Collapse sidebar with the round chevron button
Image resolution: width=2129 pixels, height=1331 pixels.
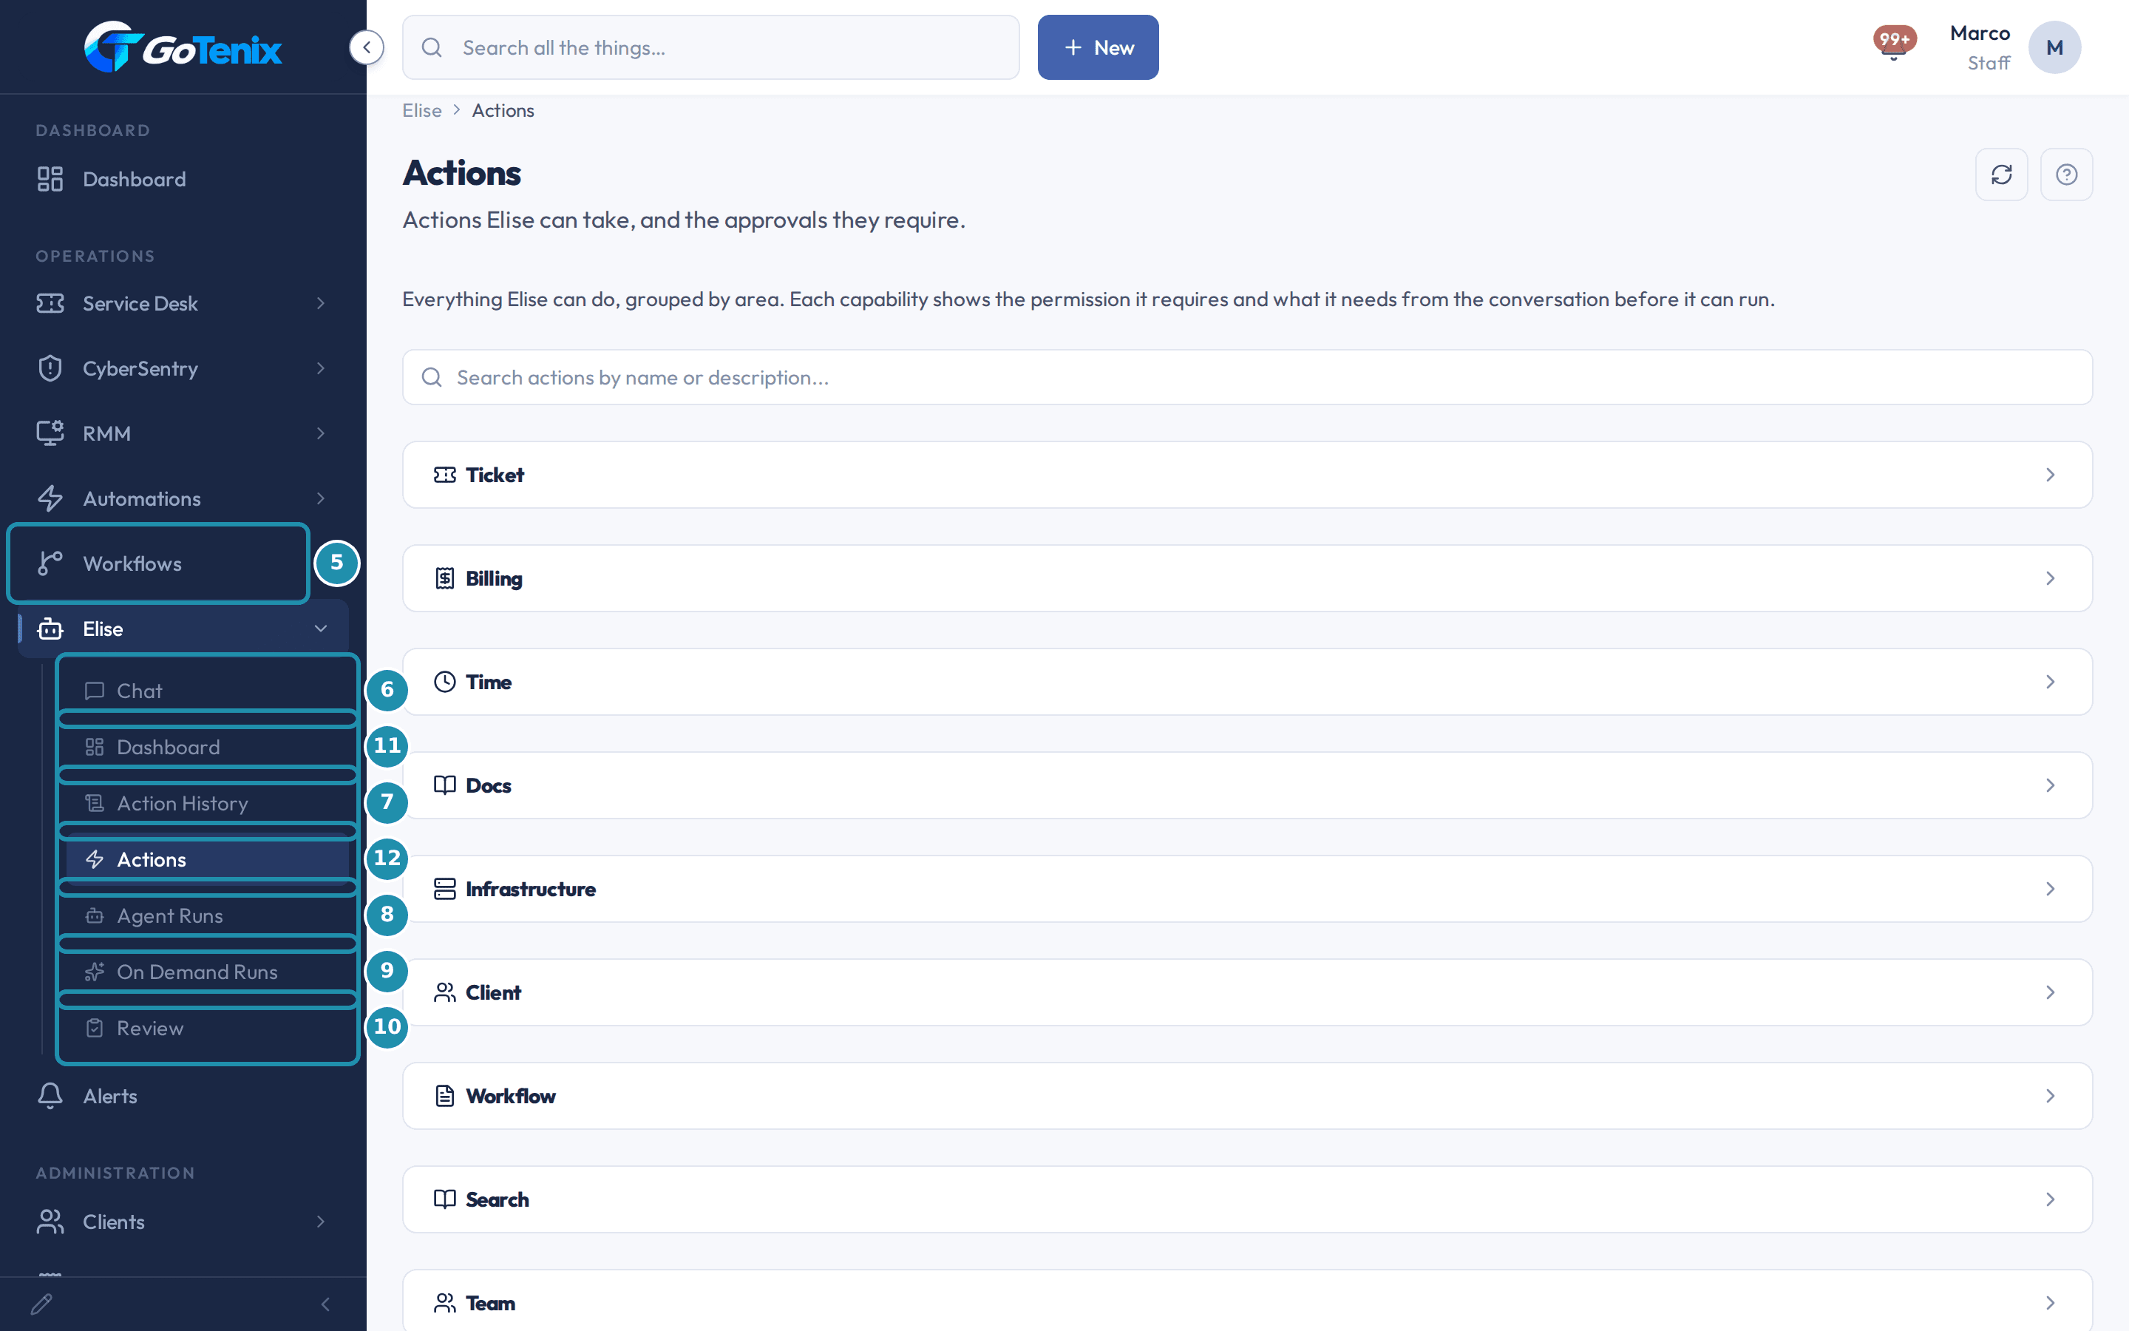pyautogui.click(x=367, y=47)
